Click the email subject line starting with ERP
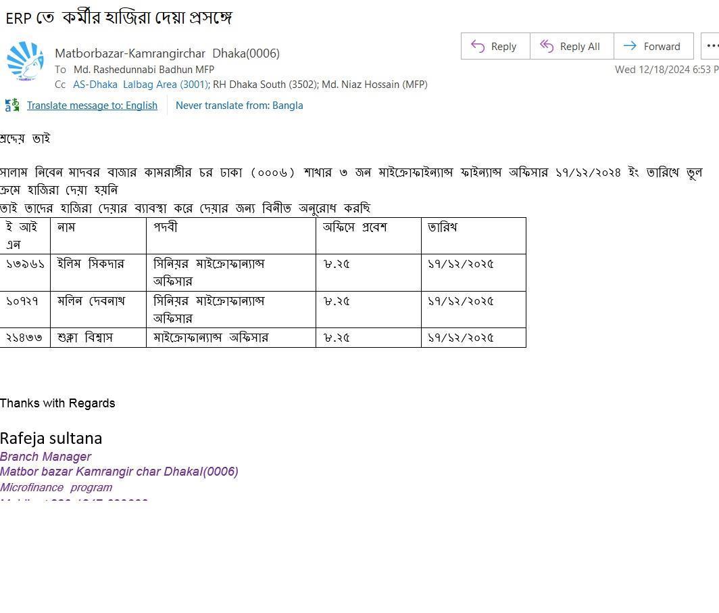The image size is (719, 613). (x=119, y=18)
